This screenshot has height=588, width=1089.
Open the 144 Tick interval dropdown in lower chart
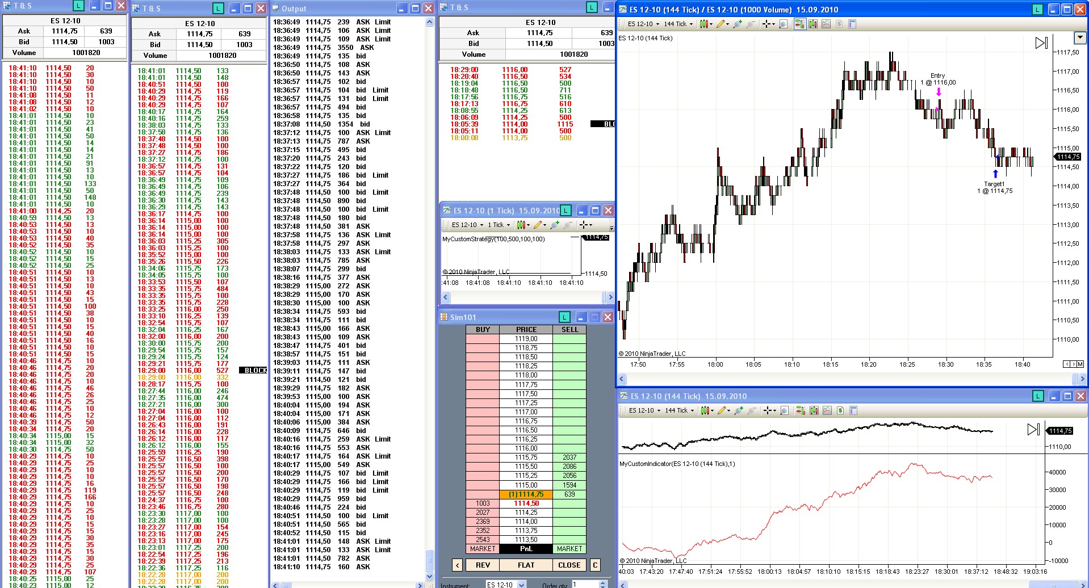coord(679,410)
